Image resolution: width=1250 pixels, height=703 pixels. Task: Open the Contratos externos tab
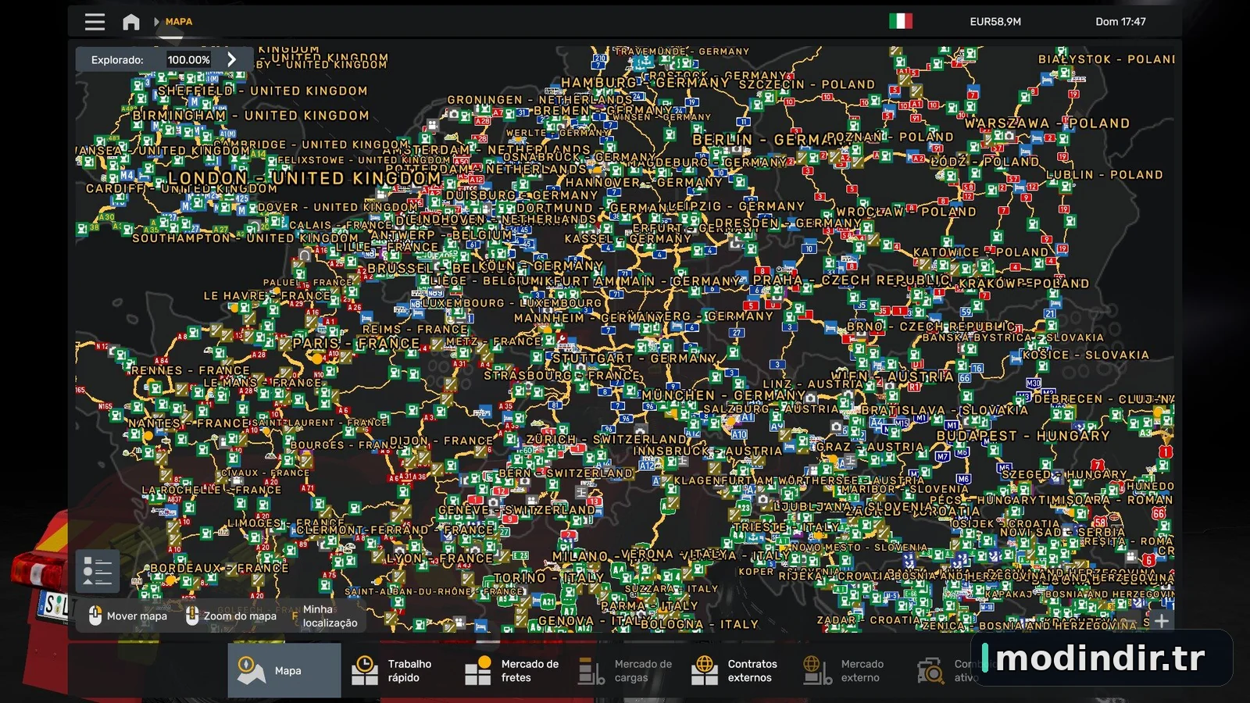(x=737, y=670)
